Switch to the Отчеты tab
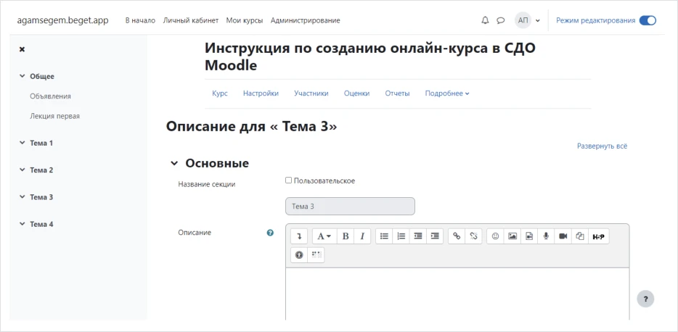The width and height of the screenshot is (678, 332). (397, 94)
